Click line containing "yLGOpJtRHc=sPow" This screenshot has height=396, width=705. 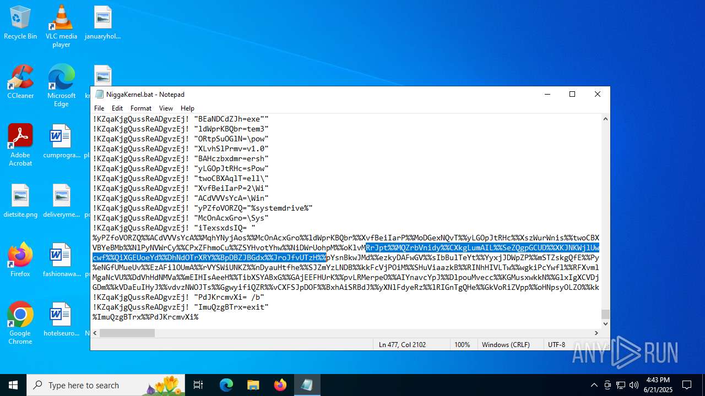click(x=181, y=168)
